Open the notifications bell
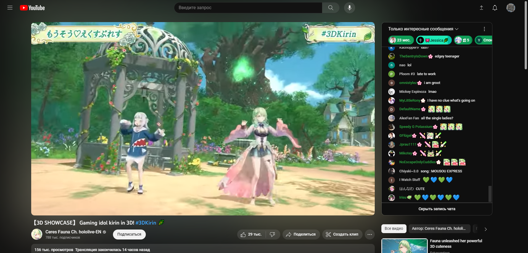The image size is (528, 253). [x=495, y=8]
